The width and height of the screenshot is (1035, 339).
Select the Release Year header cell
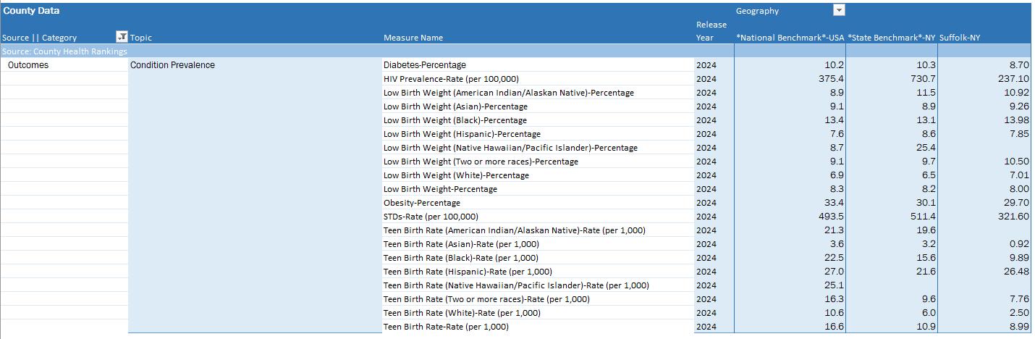[x=705, y=31]
